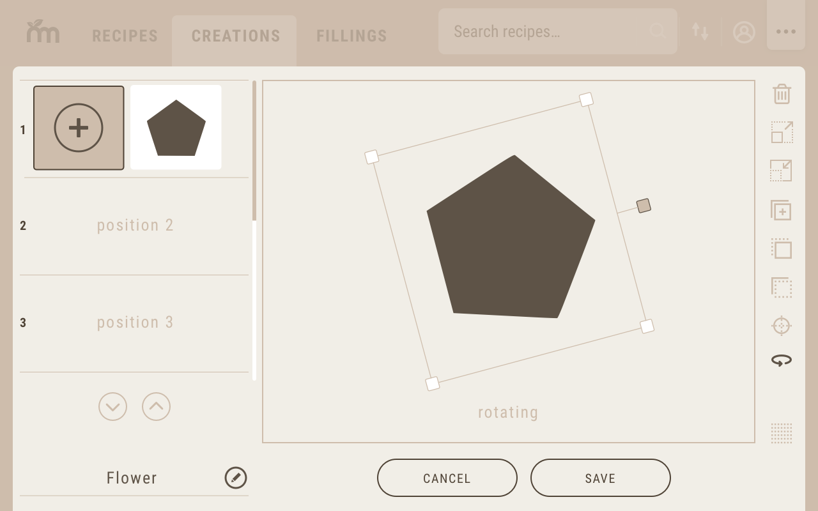Screen dimensions: 818x511
Task: Move down with the chevron-down button
Action: point(113,406)
